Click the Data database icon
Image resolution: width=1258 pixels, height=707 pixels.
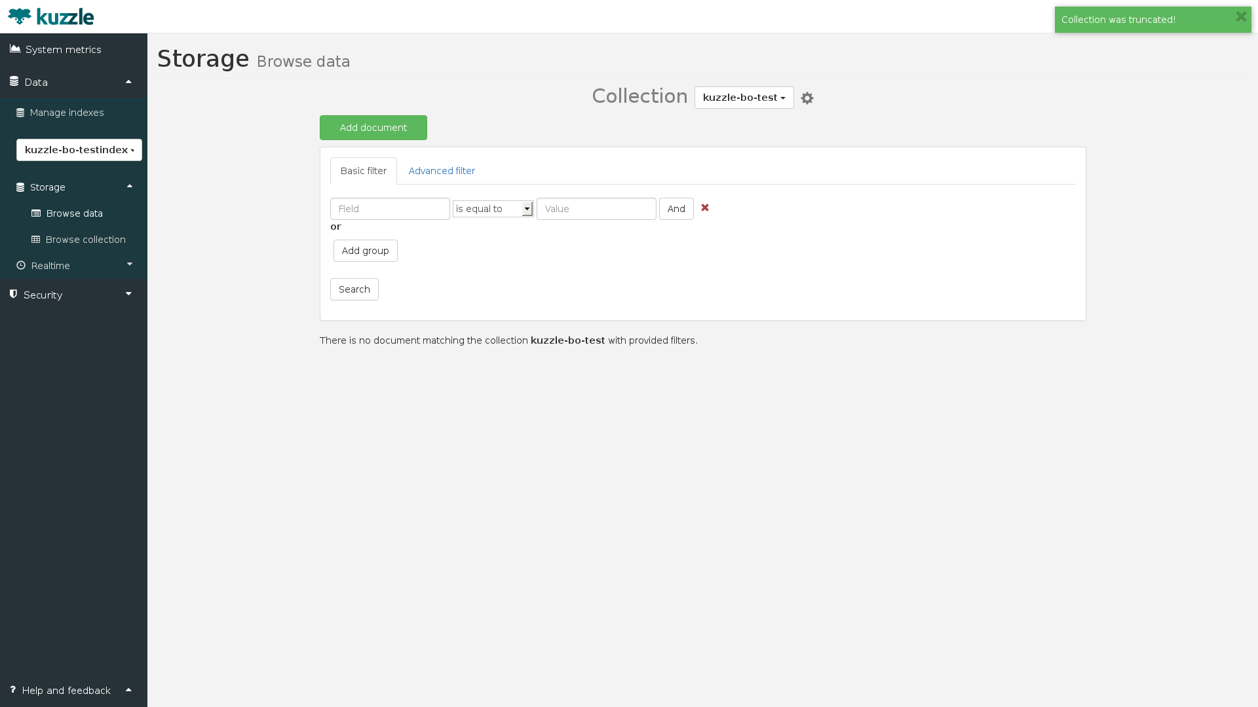click(x=14, y=82)
